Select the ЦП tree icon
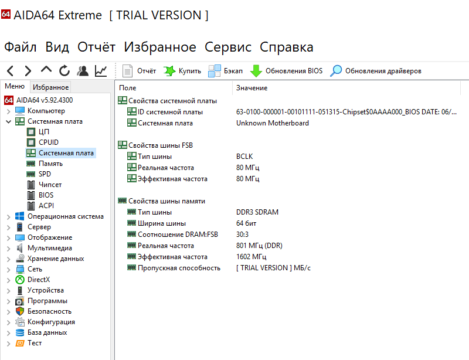 (x=31, y=132)
